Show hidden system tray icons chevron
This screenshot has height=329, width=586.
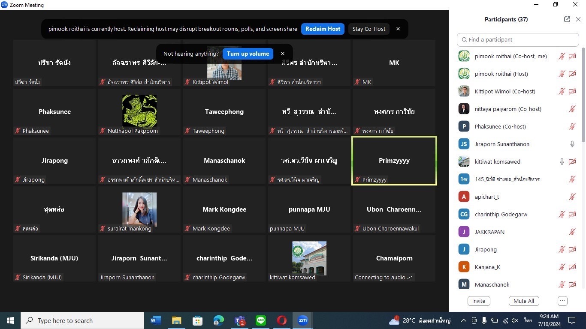(463, 320)
